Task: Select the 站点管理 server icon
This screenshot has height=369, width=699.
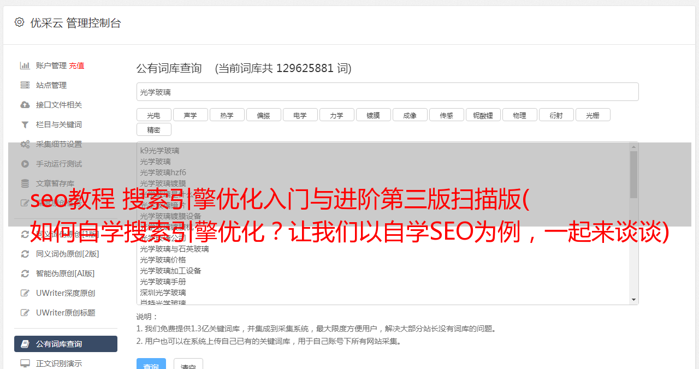Action: tap(25, 85)
